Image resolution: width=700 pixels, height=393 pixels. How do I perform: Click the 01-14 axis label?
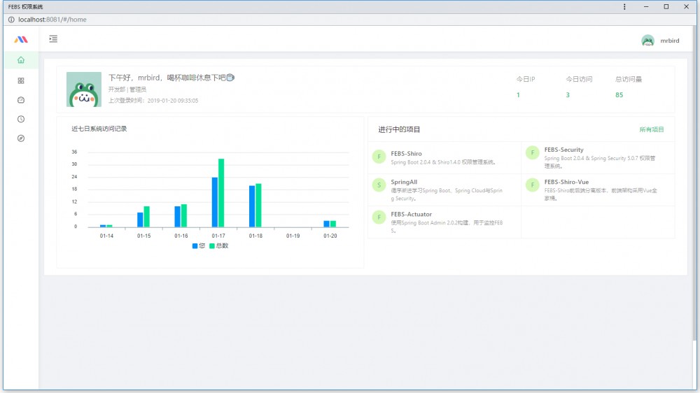pyautogui.click(x=106, y=236)
